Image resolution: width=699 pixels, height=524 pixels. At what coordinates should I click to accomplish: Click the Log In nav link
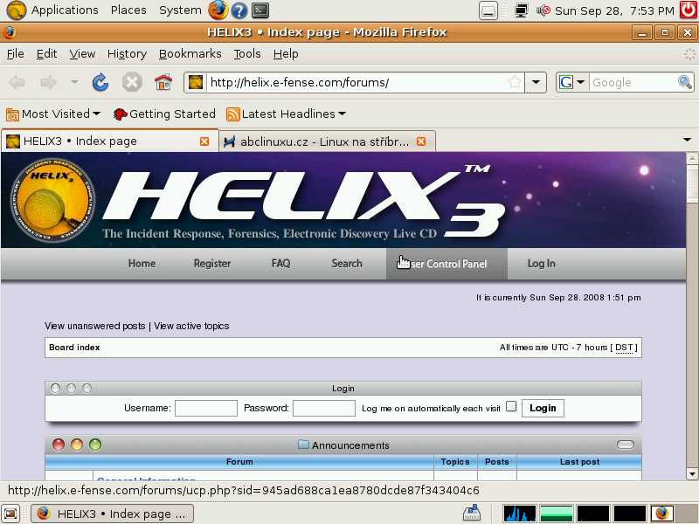tap(541, 264)
